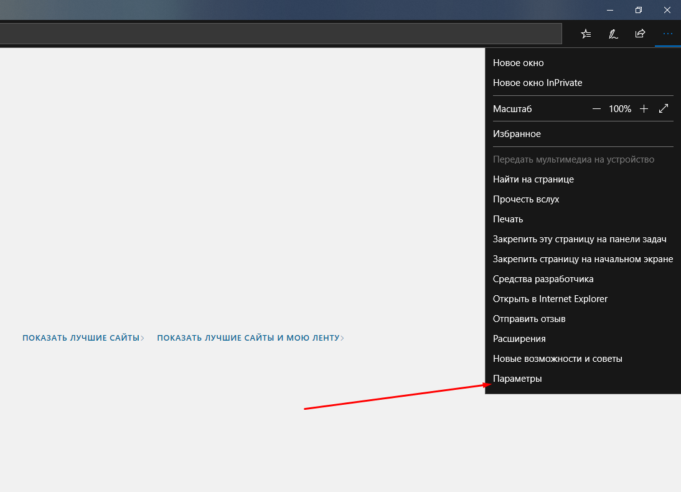Click the Add notes pen icon
The height and width of the screenshot is (492, 681).
click(x=613, y=34)
